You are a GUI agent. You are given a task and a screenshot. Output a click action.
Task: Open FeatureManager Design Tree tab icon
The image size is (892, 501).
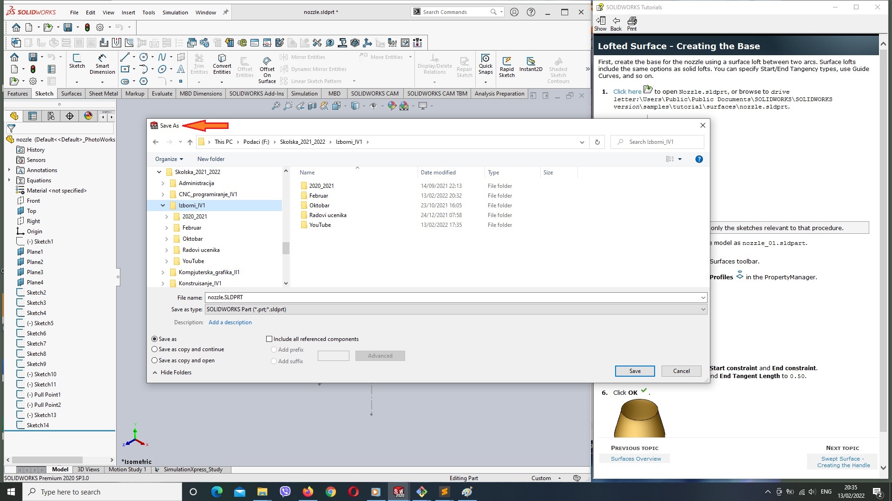(x=14, y=116)
